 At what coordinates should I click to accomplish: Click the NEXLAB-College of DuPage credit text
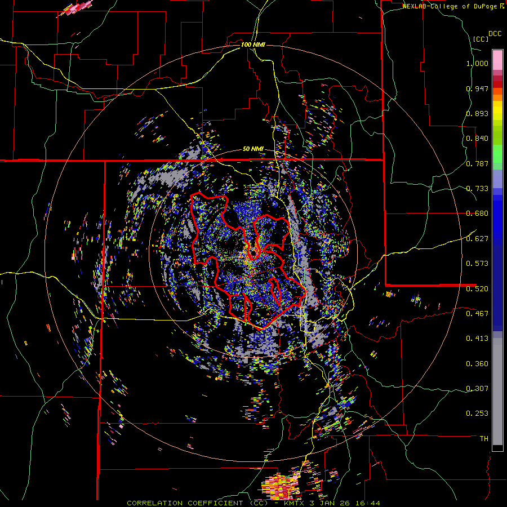(451, 6)
